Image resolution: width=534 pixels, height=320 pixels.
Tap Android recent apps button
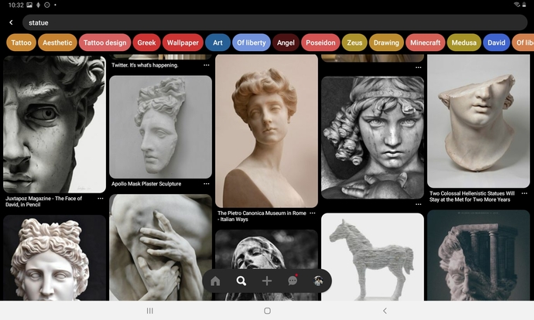coord(149,311)
